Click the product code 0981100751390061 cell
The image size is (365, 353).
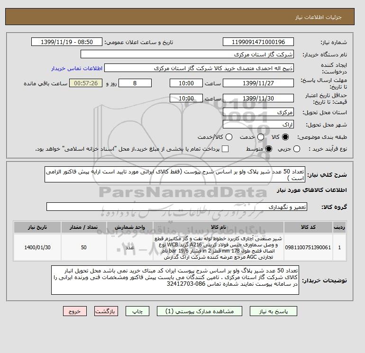[308, 247]
